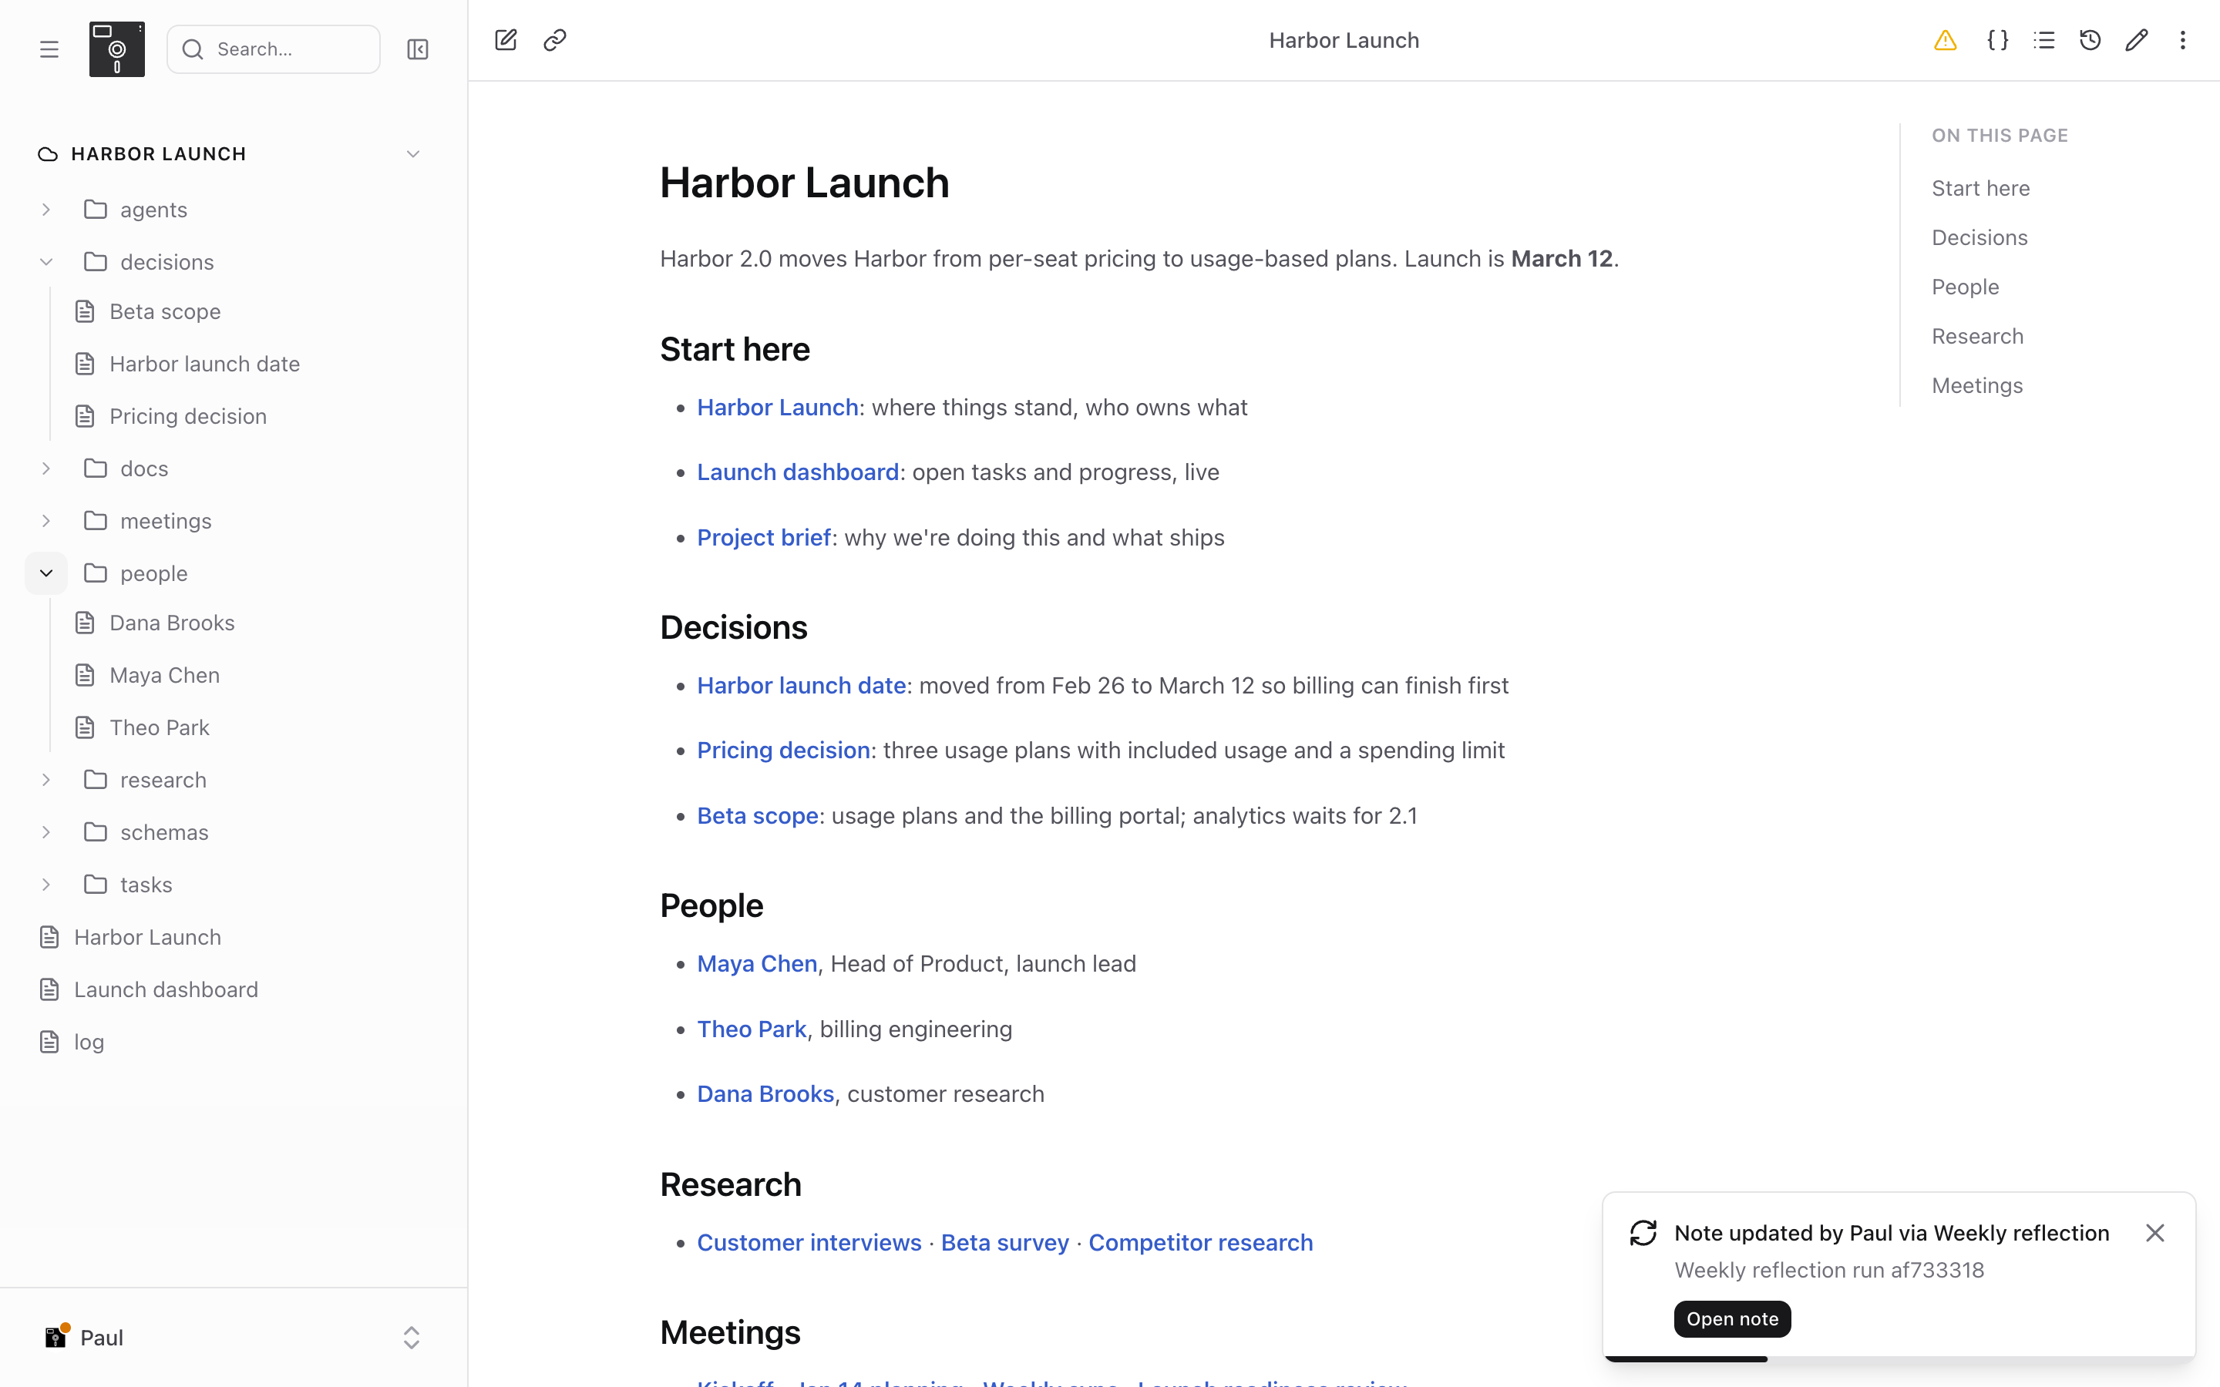Screen dimensions: 2220x1387
Task: Open the curly braces properties icon
Action: point(1997,40)
